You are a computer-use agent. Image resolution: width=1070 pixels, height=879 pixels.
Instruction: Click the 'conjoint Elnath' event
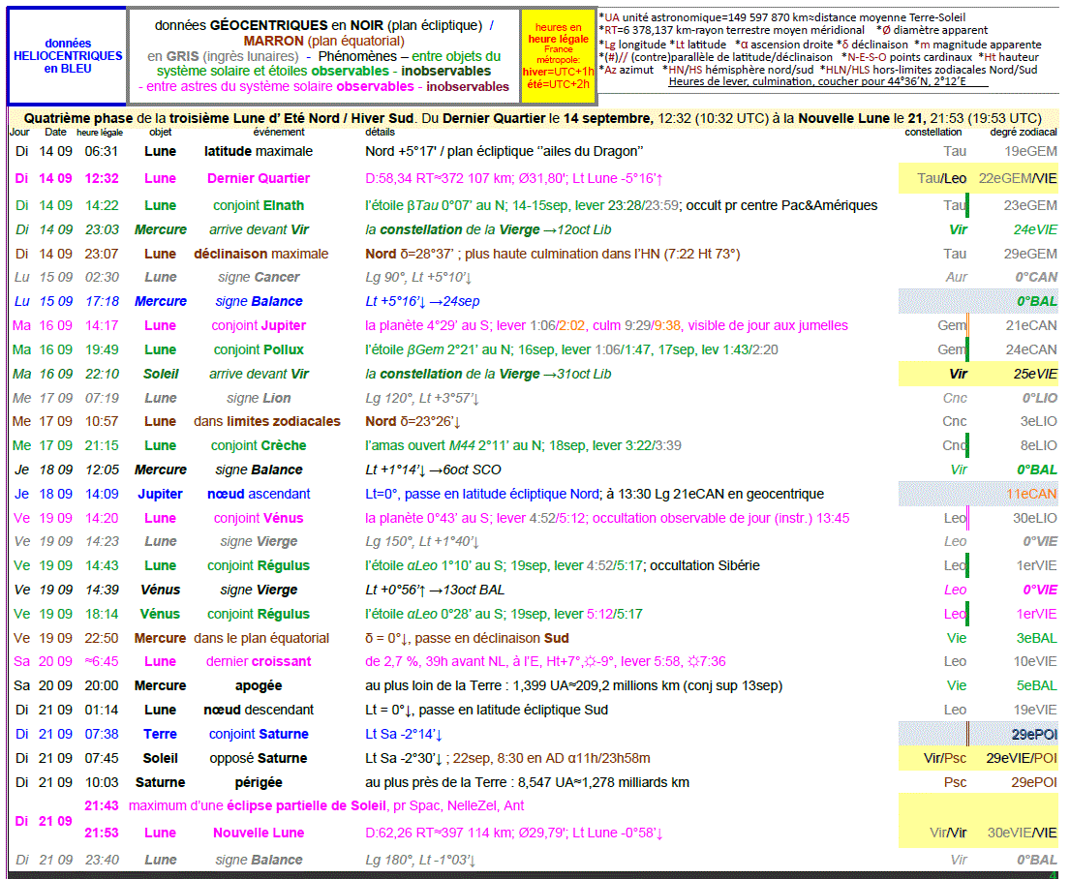pos(259,205)
